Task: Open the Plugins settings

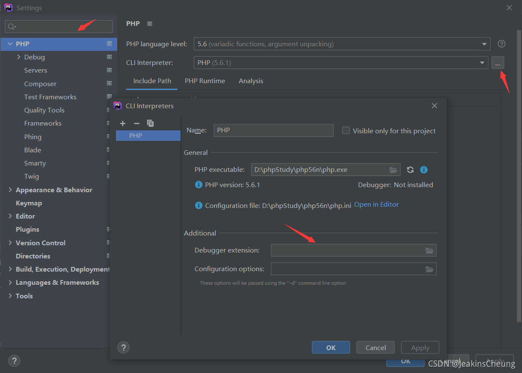Action: point(27,229)
